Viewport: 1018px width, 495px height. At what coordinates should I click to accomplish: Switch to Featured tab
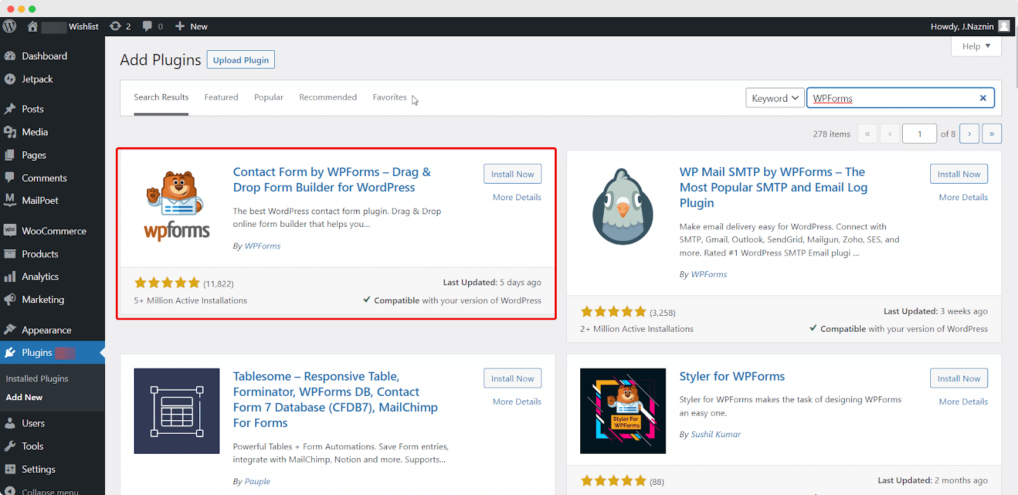click(x=221, y=97)
